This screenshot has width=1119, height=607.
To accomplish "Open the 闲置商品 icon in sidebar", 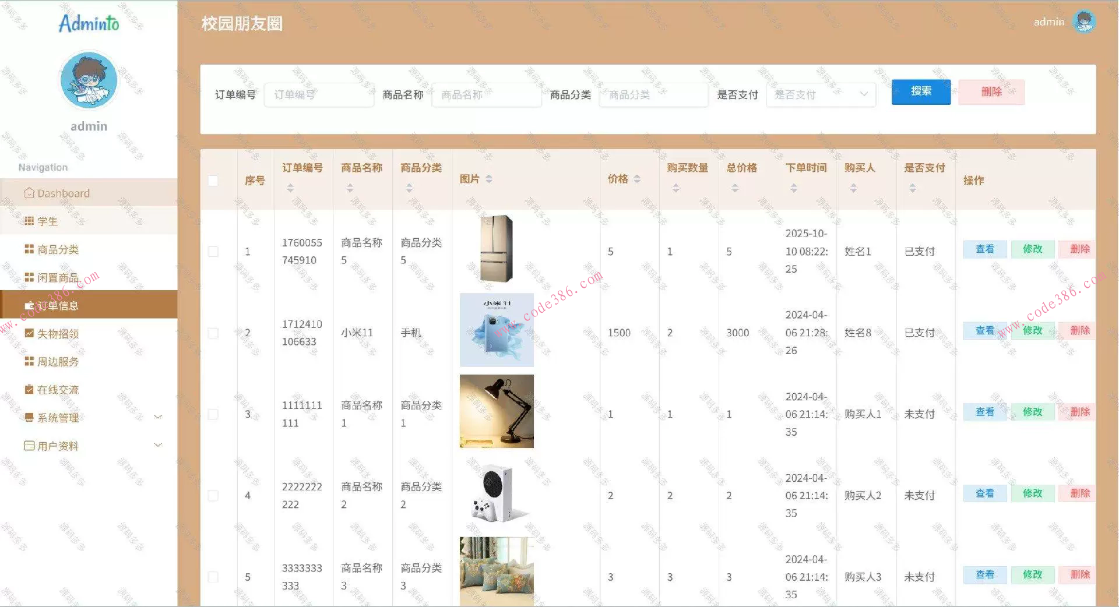I will tap(29, 277).
